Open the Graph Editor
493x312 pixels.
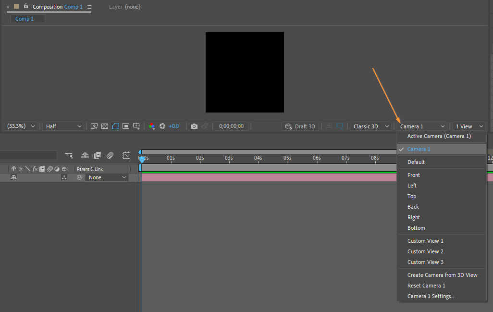pos(126,155)
